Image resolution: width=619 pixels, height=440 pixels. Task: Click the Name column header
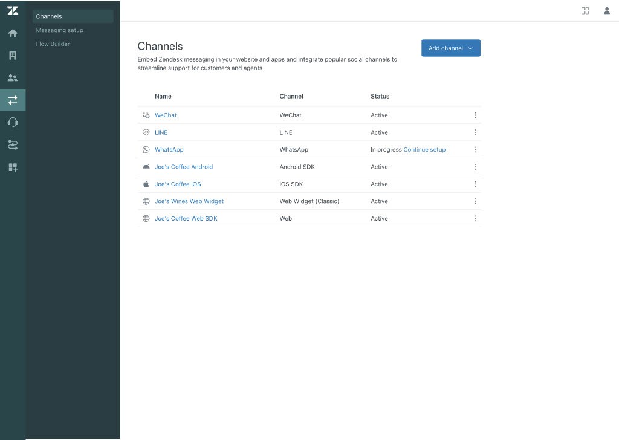click(163, 96)
